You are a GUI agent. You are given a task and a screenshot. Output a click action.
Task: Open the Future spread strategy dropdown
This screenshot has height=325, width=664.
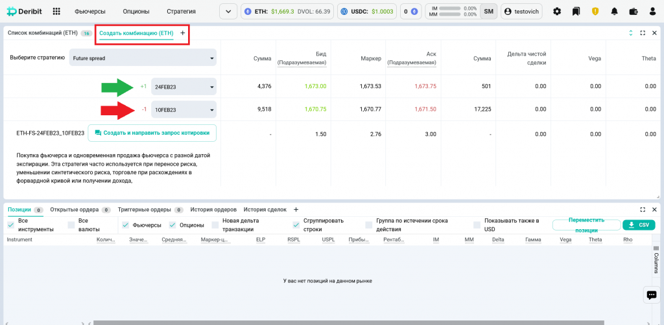pos(143,58)
